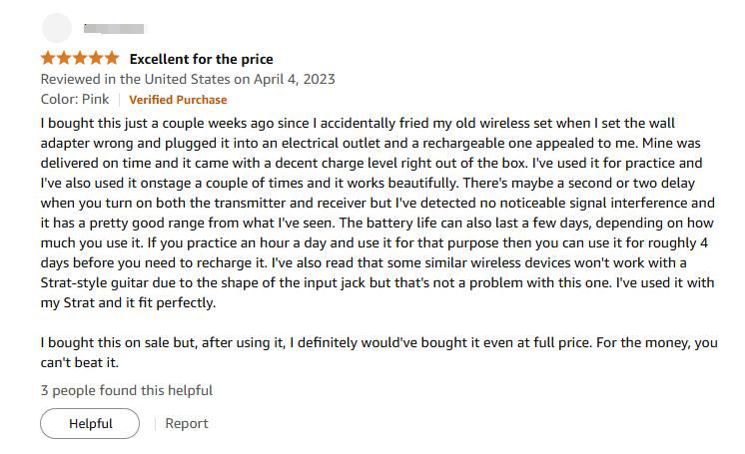
Task: Click the fifth star of the rating
Action: [112, 58]
